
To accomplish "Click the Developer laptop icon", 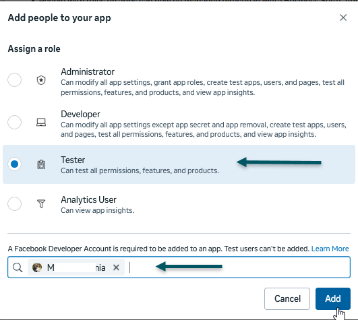I will coord(41,122).
